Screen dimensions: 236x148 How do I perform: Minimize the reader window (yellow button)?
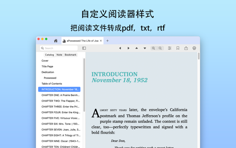(x=42, y=39)
